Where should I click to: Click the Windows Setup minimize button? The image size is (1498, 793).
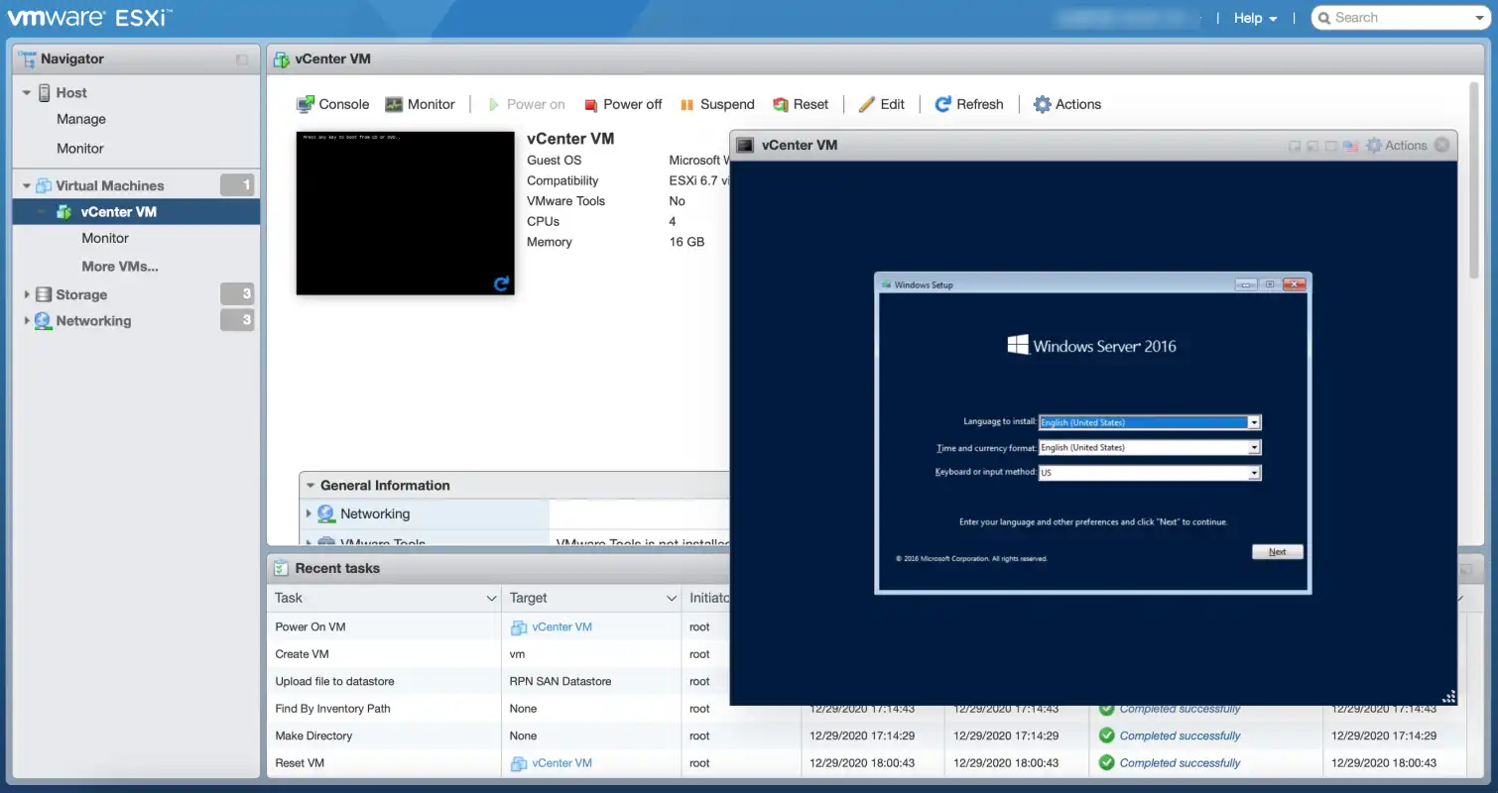(1246, 284)
